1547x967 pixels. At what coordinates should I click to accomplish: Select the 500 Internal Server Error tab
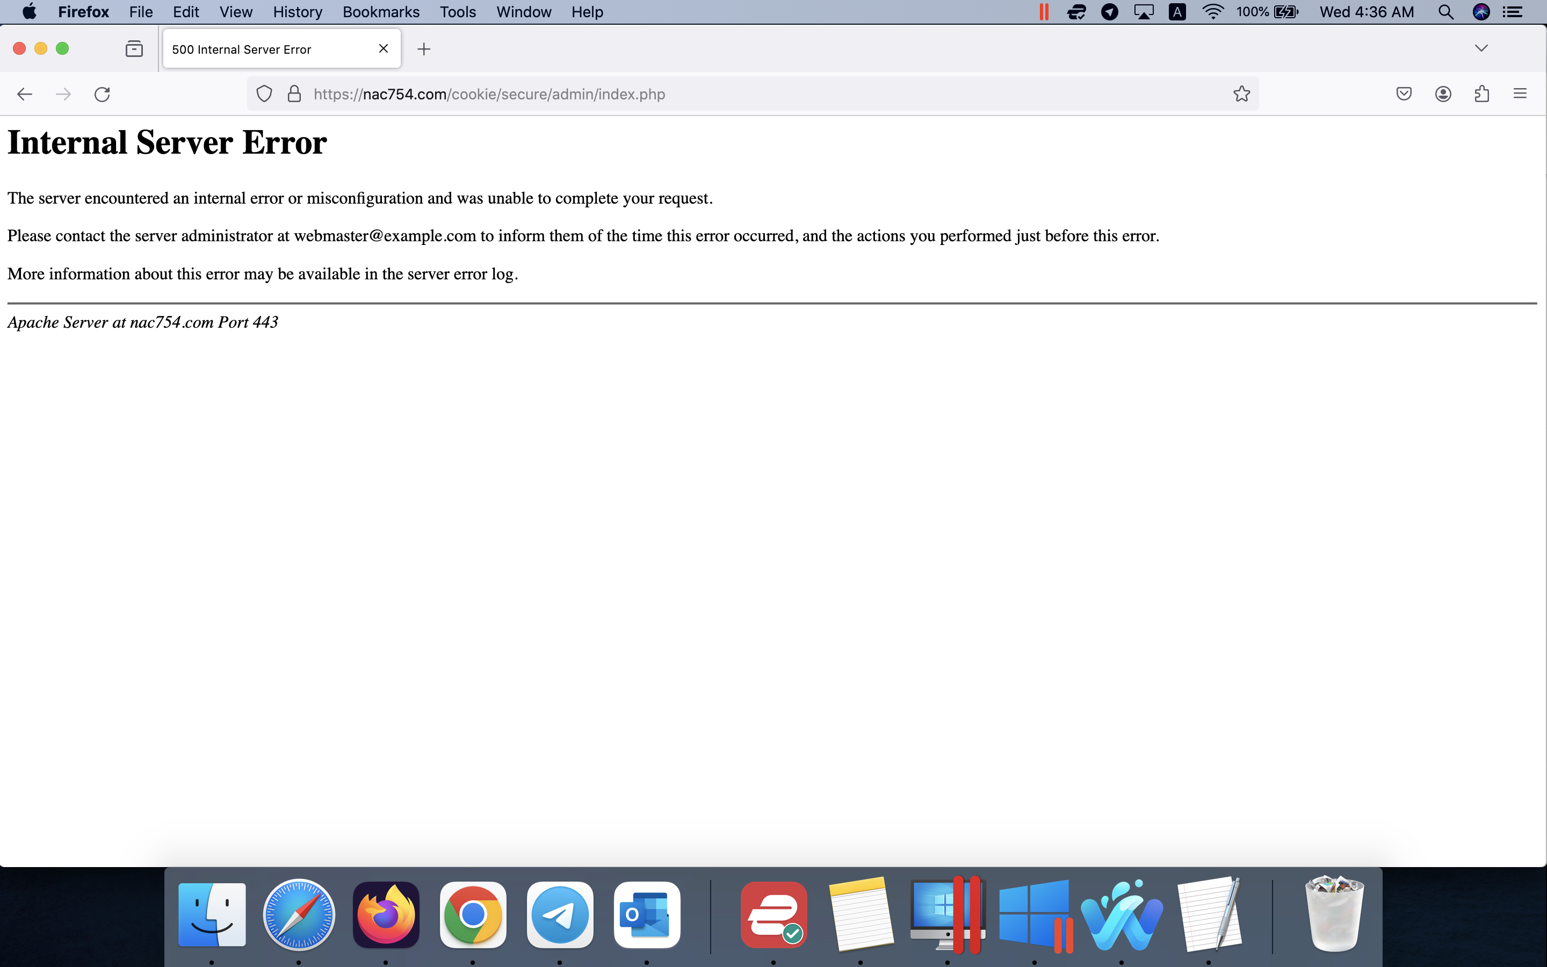pos(256,49)
